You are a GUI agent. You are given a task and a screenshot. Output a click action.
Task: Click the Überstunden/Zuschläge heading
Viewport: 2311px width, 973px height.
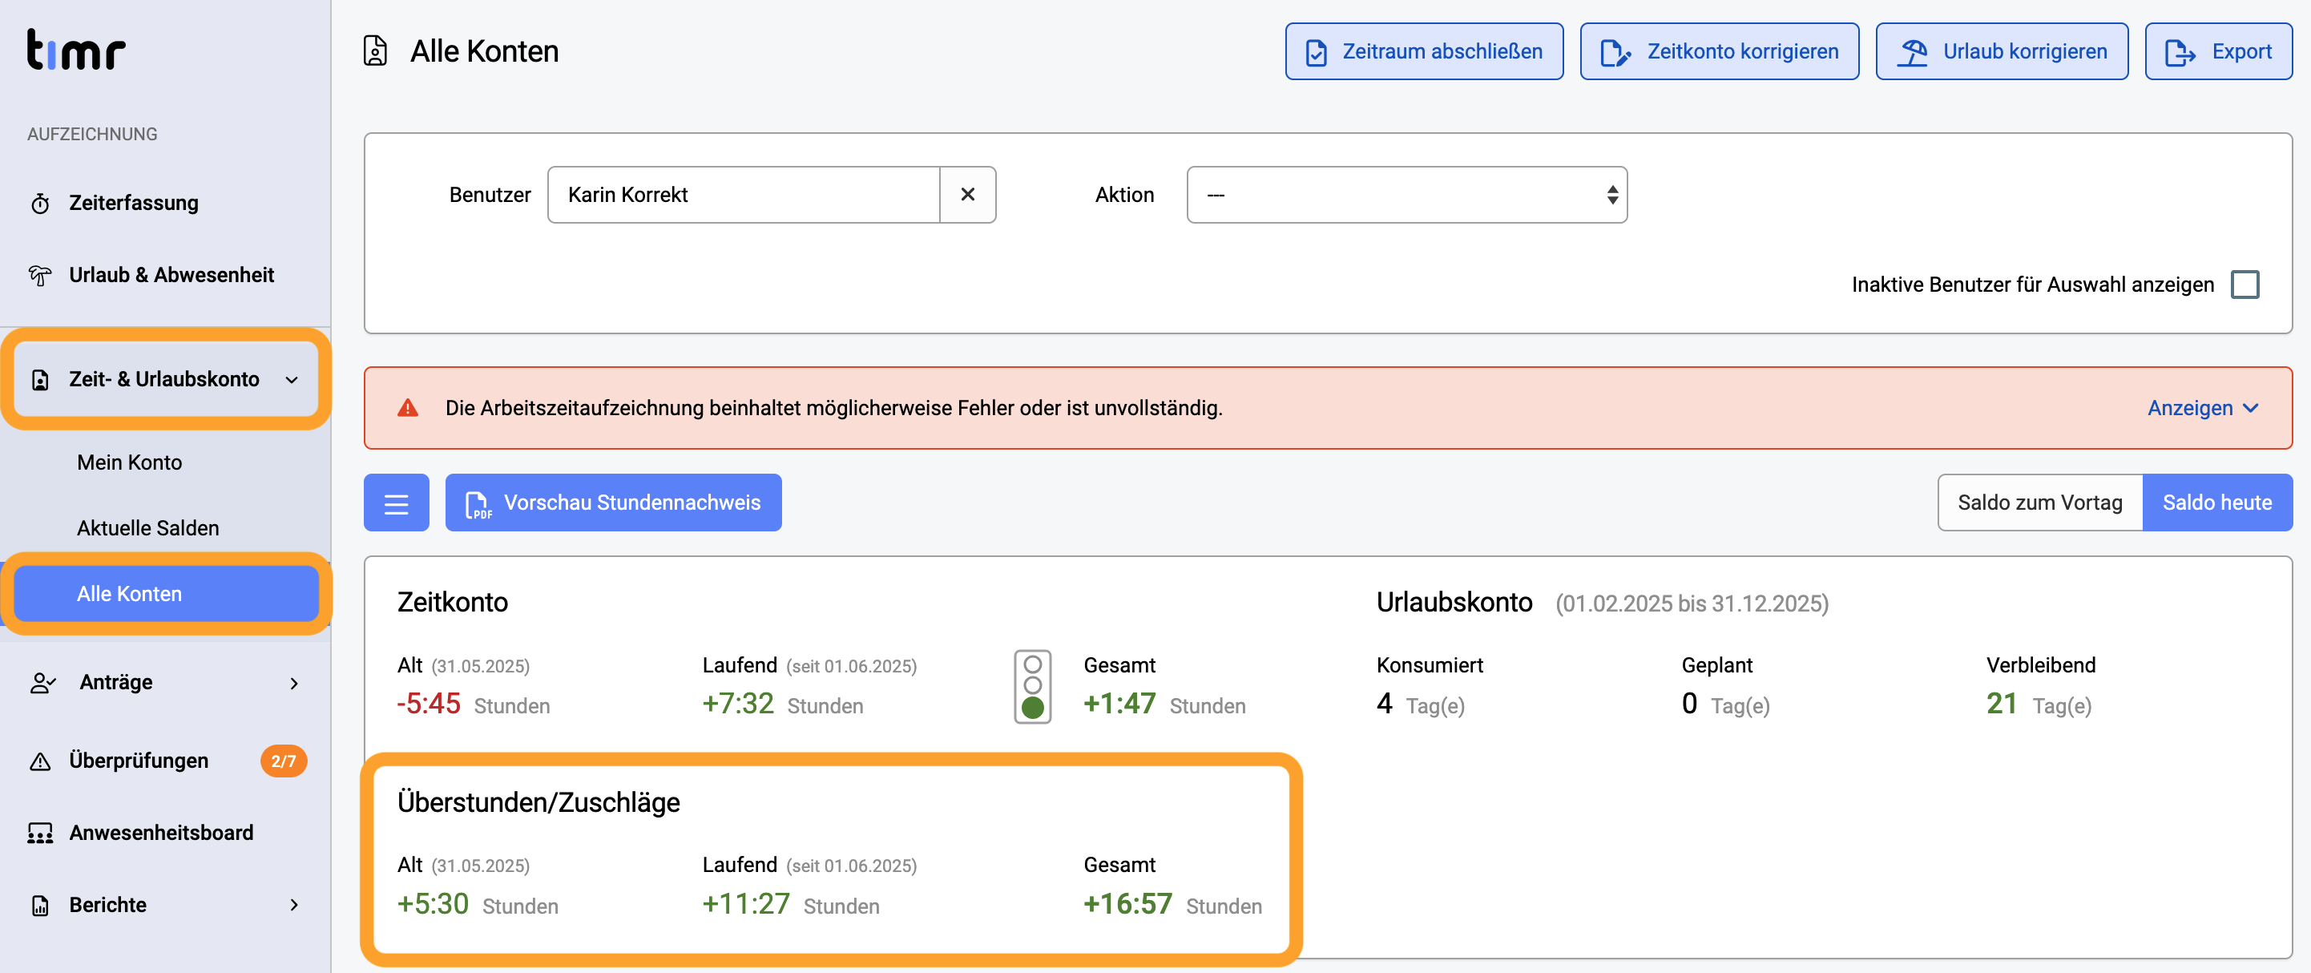pos(538,802)
